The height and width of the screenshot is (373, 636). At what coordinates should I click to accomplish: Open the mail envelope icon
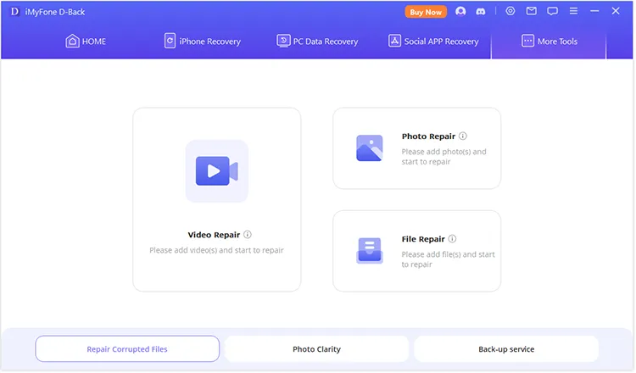click(x=532, y=11)
